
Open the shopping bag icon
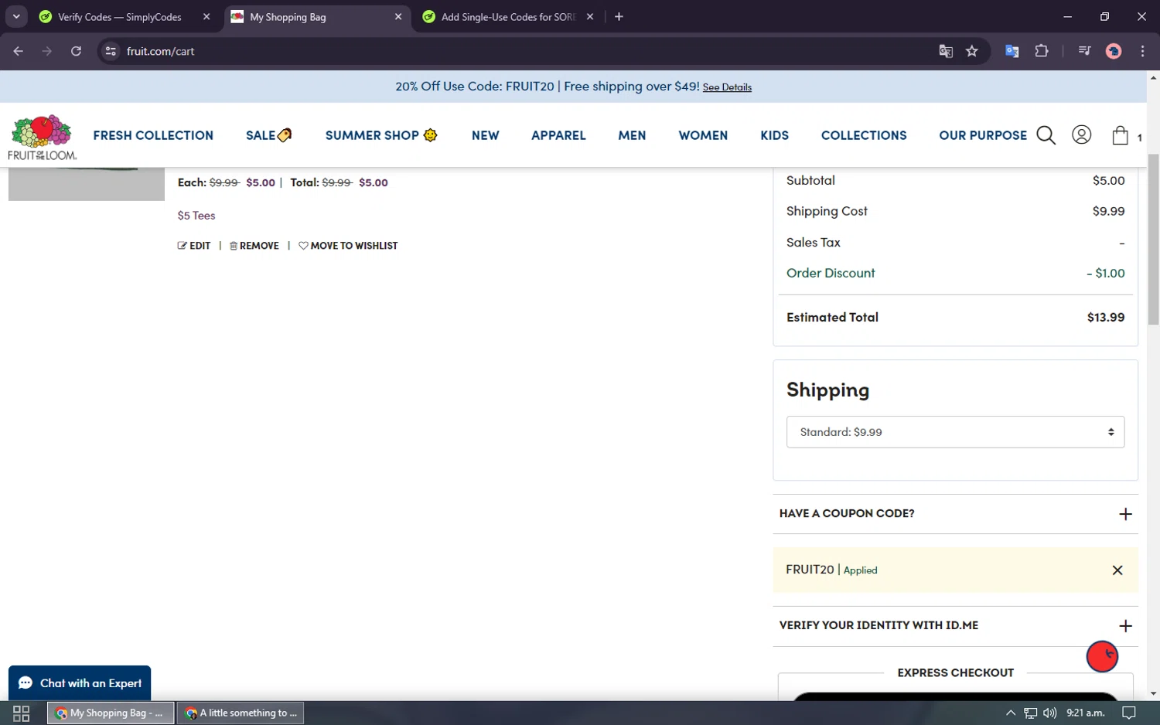(x=1120, y=135)
